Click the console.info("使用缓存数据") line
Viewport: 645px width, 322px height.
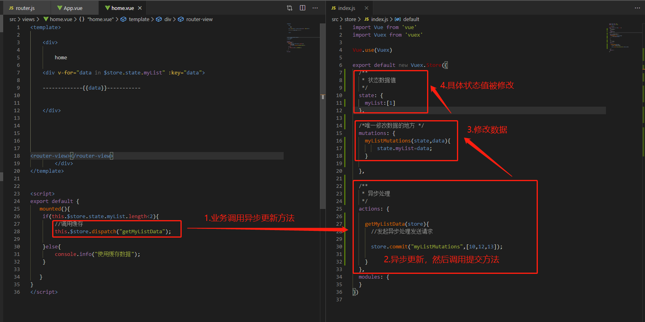tap(98, 254)
